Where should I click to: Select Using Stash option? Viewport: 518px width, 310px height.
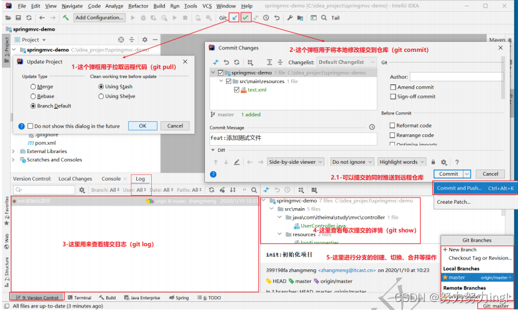(101, 87)
